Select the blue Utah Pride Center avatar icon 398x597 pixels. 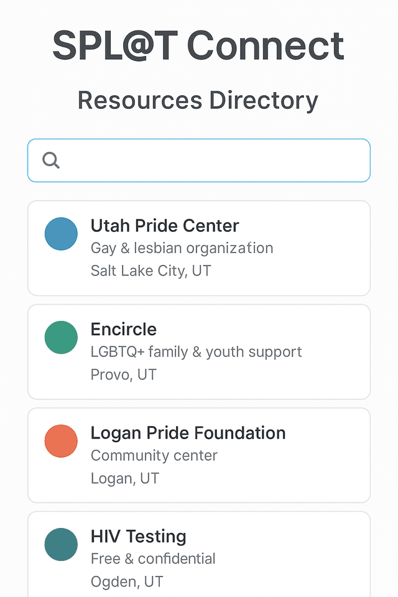[x=60, y=234]
